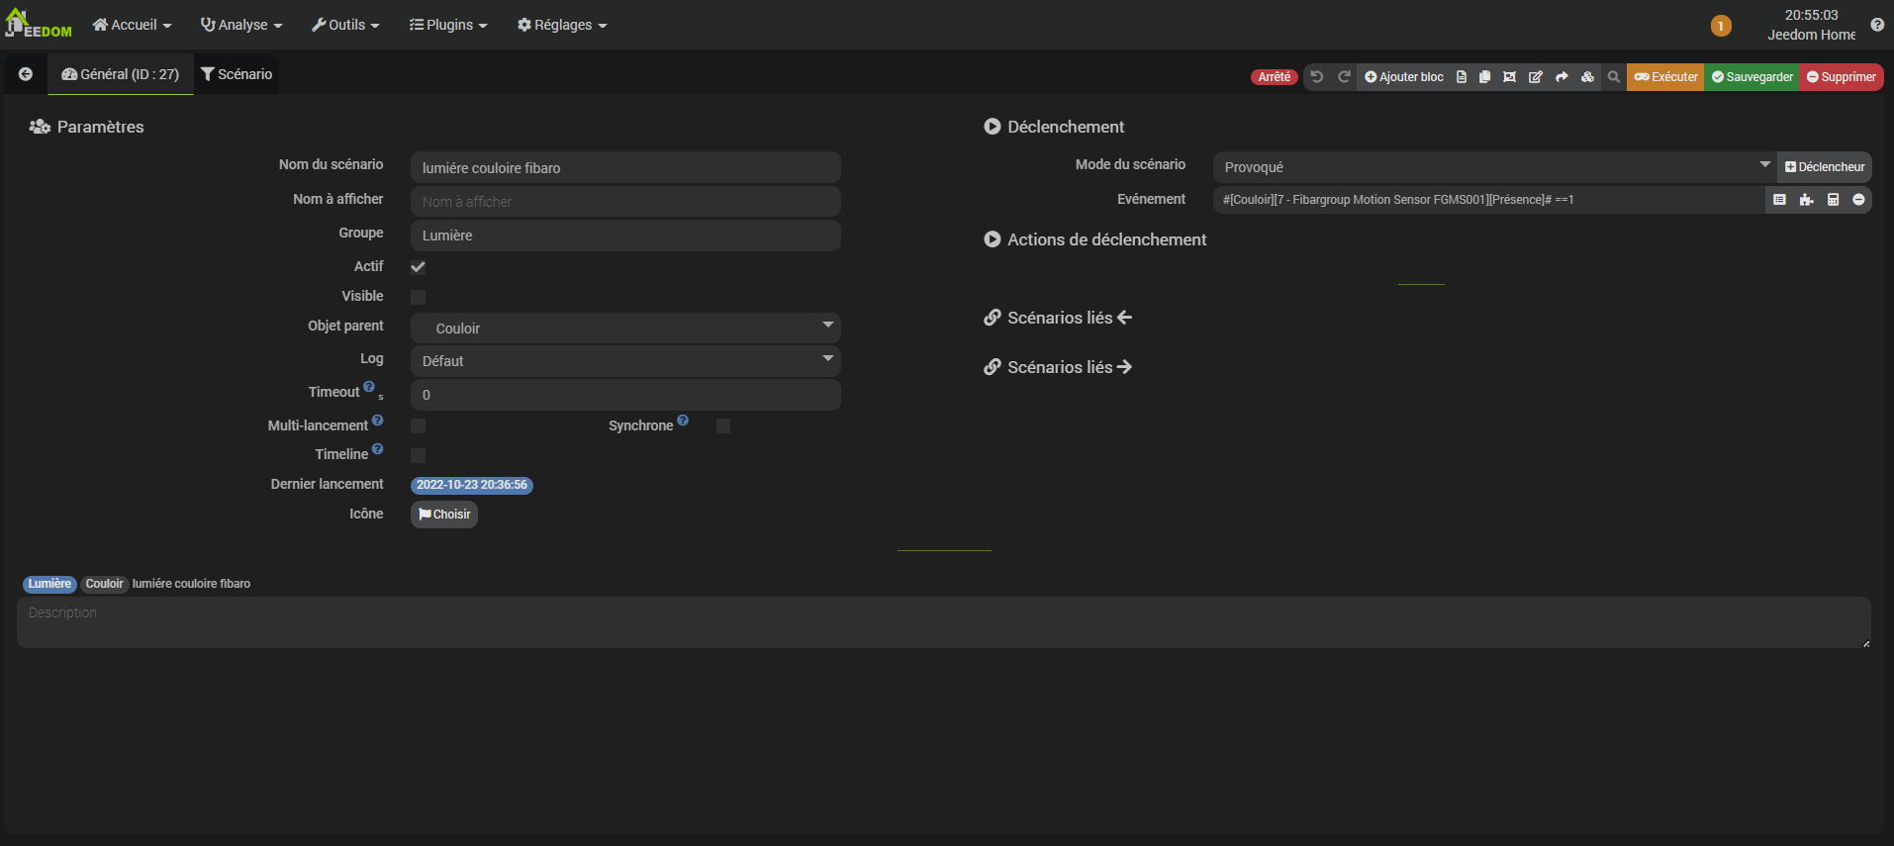
Task: Click the Timeout value field
Action: point(625,395)
